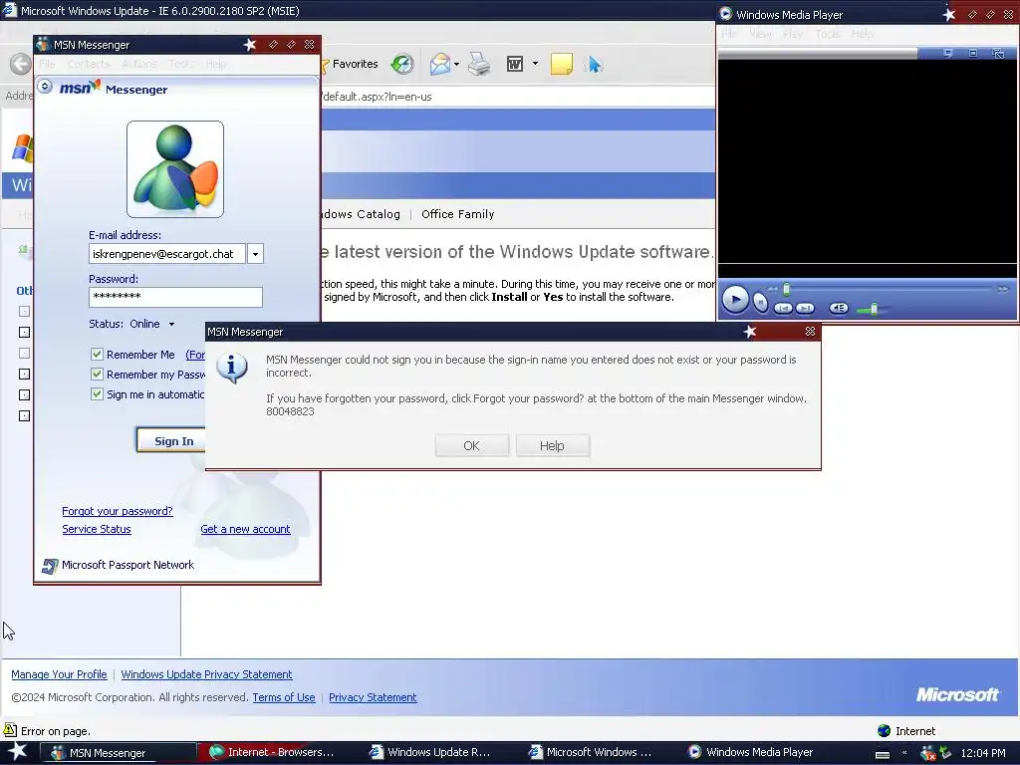Mute sound in Windows Media Player
Viewport: 1020px width, 765px height.
point(839,309)
